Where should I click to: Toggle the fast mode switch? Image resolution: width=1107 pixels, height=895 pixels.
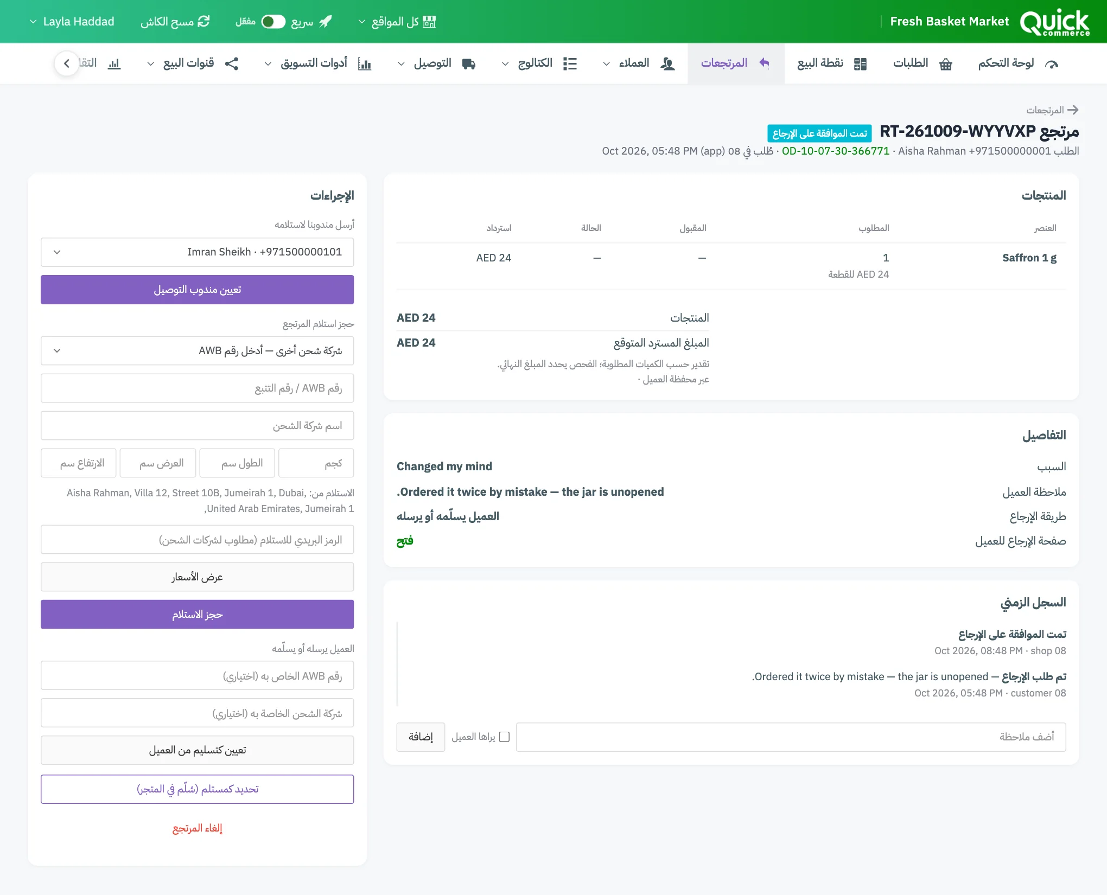[273, 22]
